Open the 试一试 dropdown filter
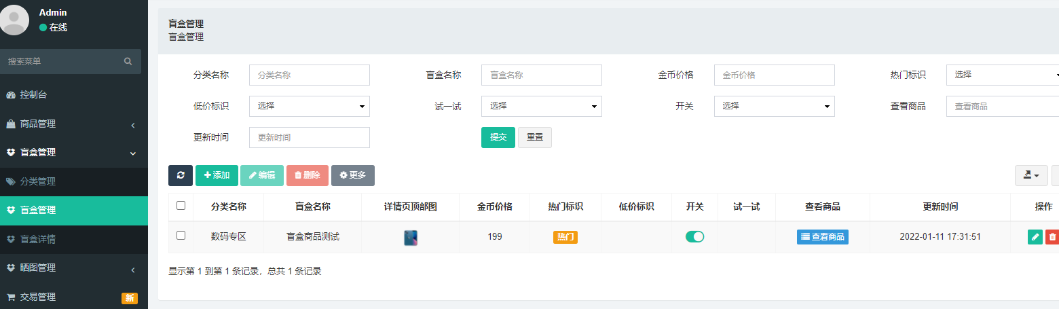The height and width of the screenshot is (309, 1059). pyautogui.click(x=541, y=106)
